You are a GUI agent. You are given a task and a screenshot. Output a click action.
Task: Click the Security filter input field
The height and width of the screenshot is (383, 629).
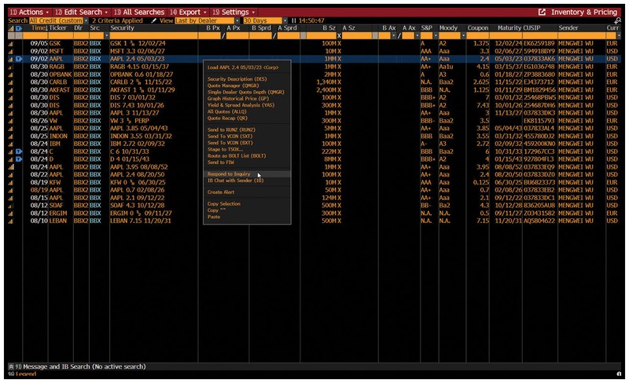pyautogui.click(x=153, y=35)
